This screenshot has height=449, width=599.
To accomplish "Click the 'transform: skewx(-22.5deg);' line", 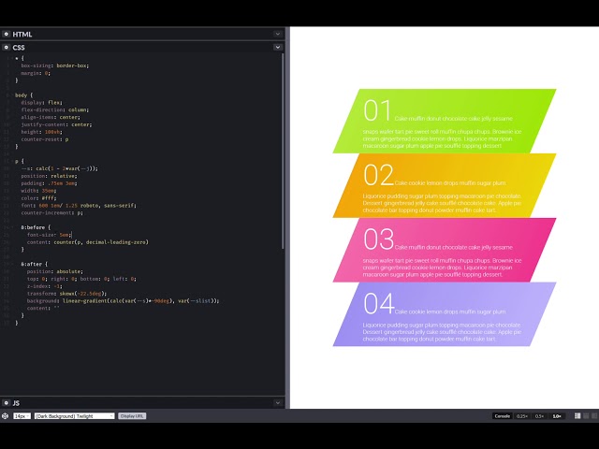I will click(66, 294).
